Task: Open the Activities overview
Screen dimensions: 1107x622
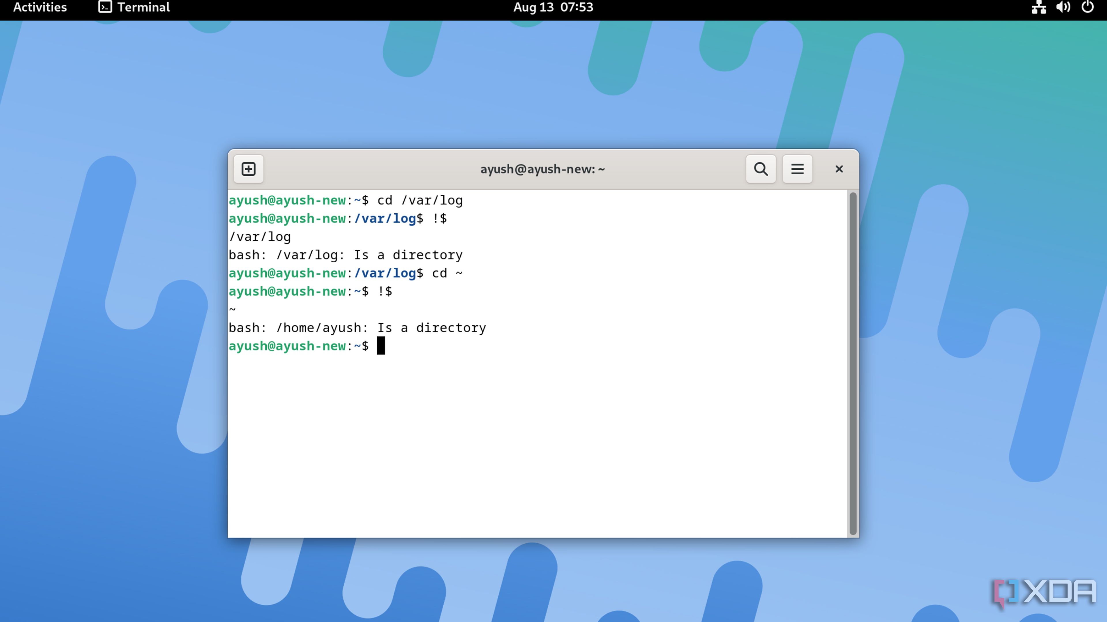Action: 40,7
